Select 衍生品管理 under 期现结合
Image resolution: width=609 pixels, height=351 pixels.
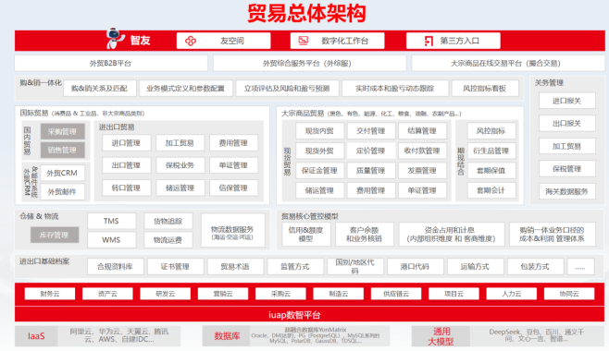tap(491, 151)
